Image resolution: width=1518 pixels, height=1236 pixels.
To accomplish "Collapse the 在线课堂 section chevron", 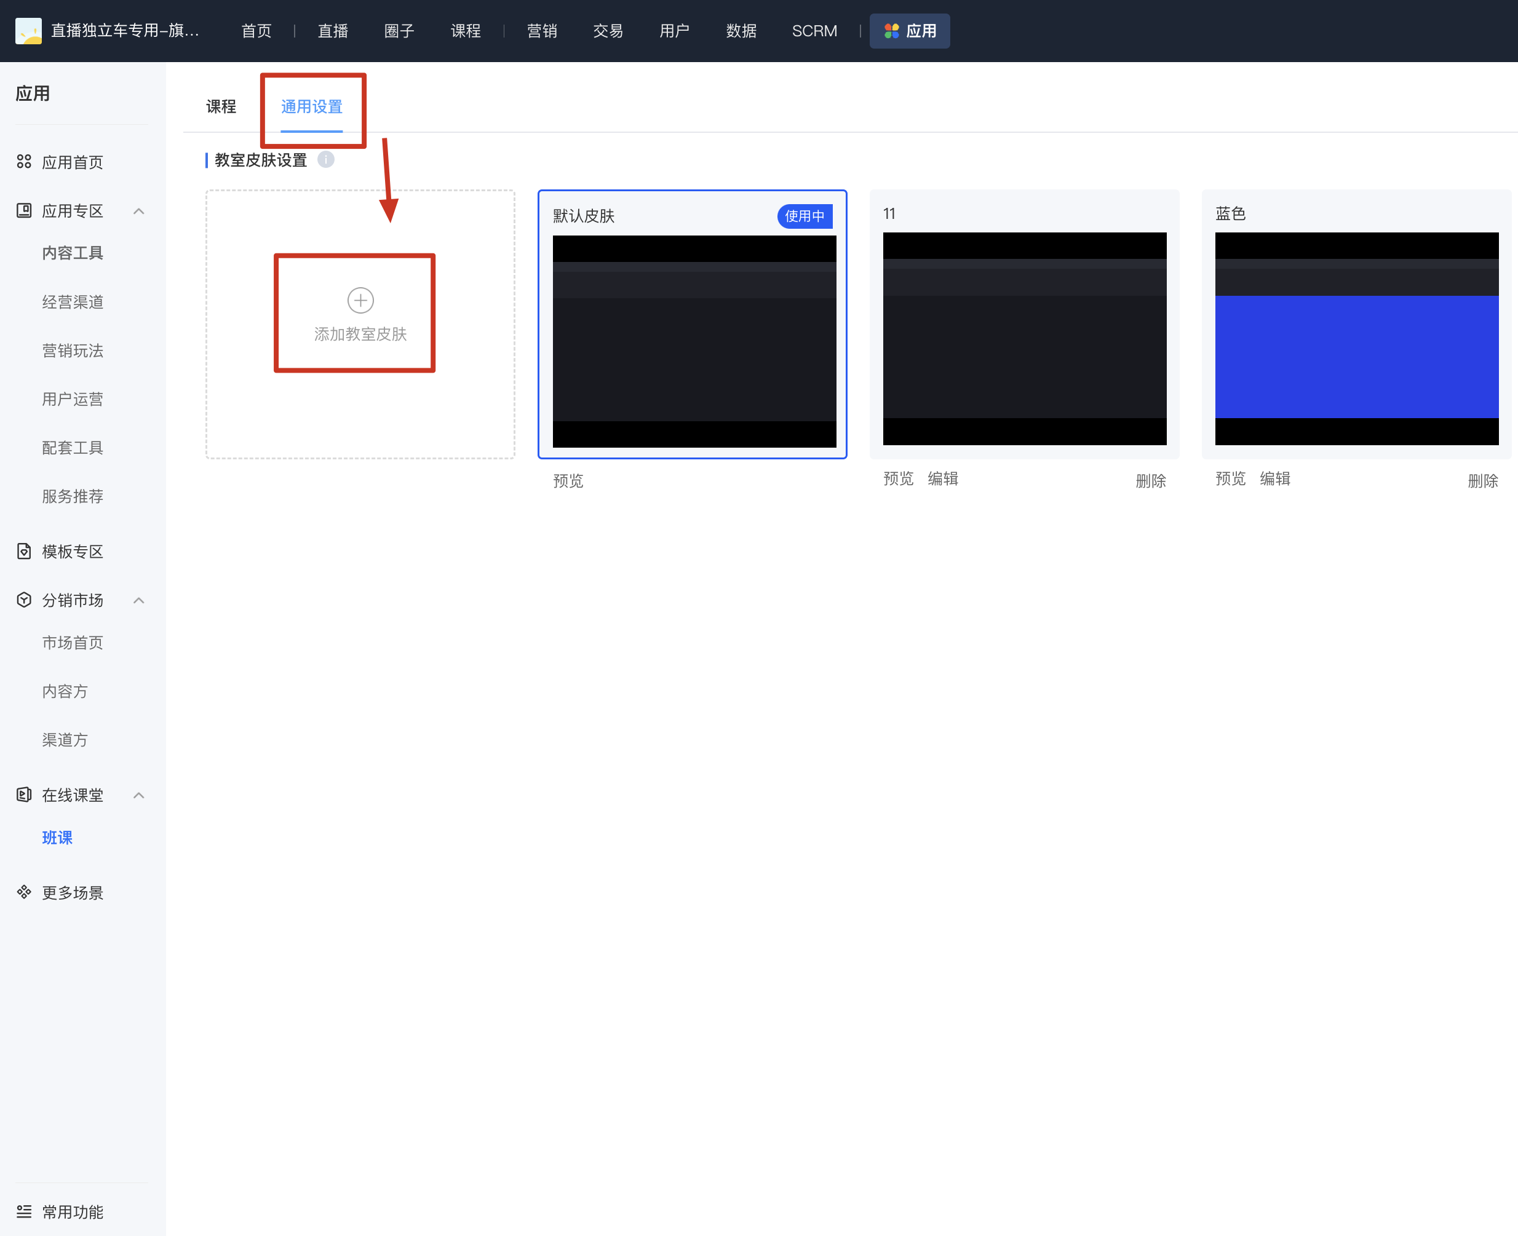I will (139, 795).
